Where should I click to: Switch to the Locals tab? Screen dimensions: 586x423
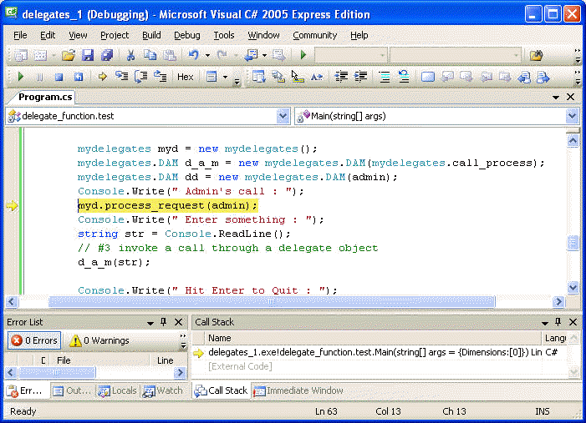pyautogui.click(x=117, y=390)
